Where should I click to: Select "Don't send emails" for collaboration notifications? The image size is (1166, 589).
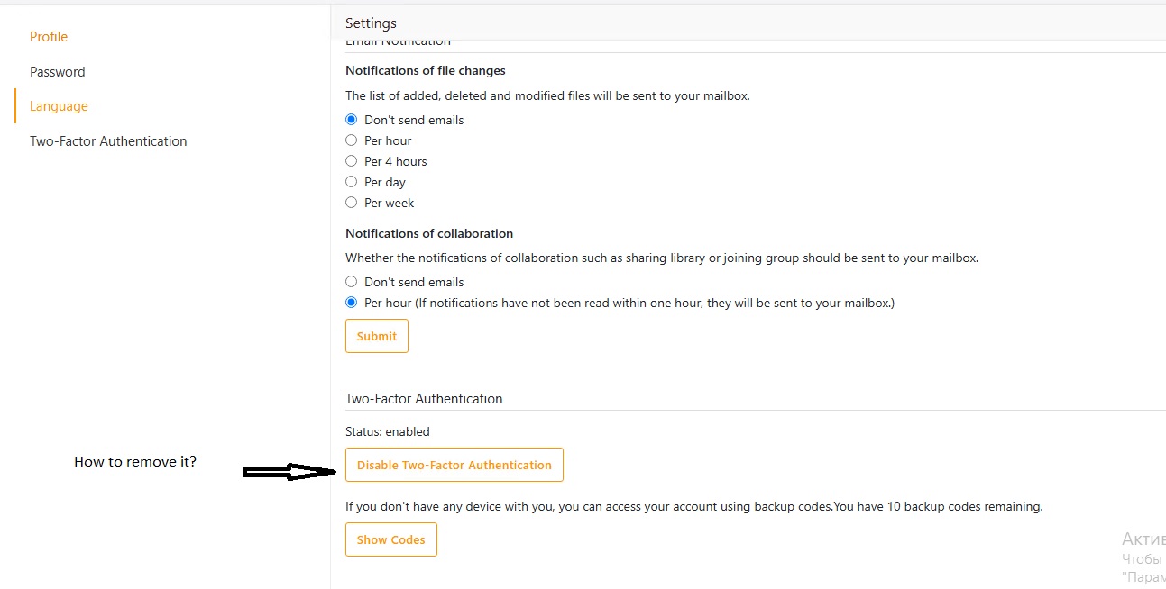352,282
